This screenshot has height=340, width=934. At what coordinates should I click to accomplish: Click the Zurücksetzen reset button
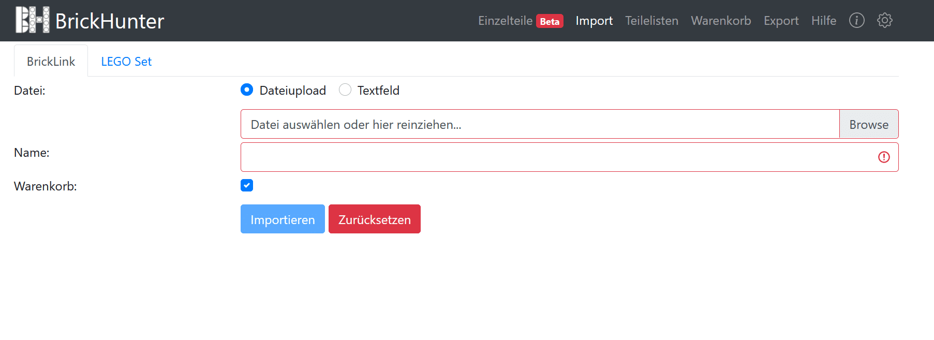374,219
